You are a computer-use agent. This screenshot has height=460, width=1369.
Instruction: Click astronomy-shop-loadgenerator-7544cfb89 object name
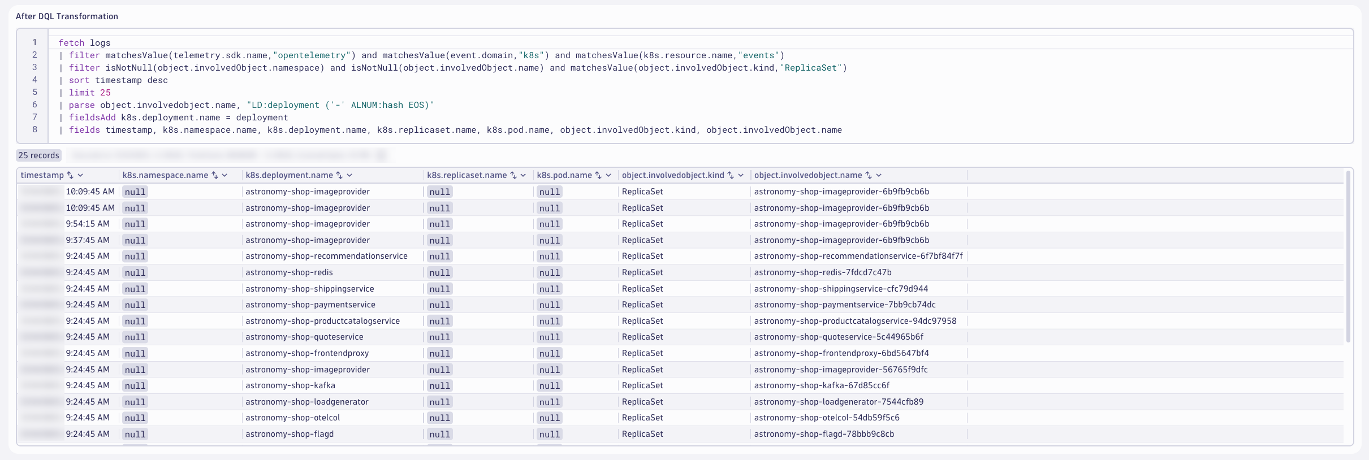(839, 402)
